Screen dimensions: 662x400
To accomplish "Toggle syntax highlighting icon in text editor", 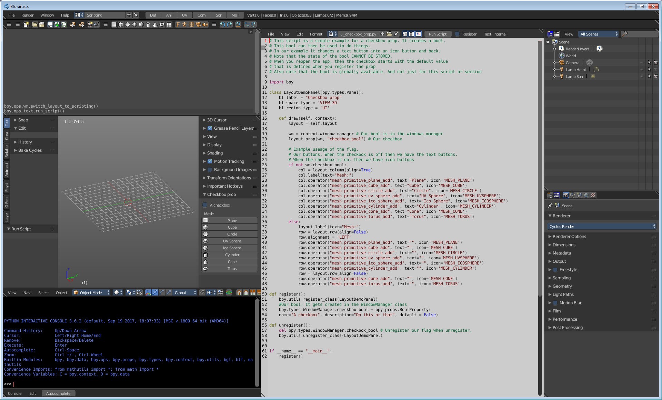I will [x=418, y=34].
